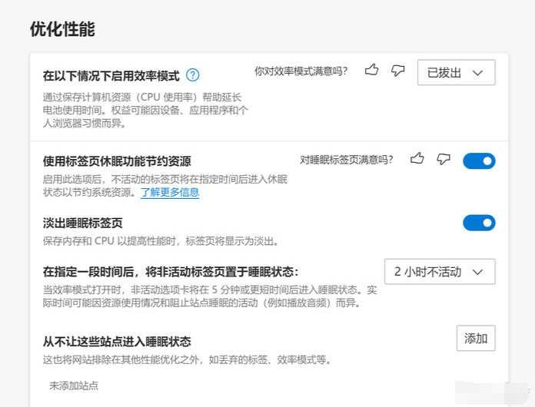Screen dimensions: 535x407
Task: Click the 未添加站点 empty list text
Action: point(74,385)
